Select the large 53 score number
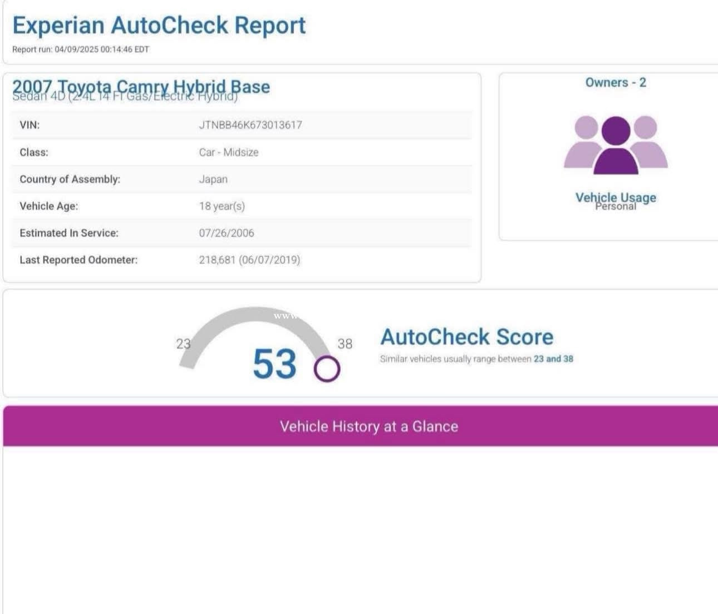The image size is (718, 614). pyautogui.click(x=274, y=364)
